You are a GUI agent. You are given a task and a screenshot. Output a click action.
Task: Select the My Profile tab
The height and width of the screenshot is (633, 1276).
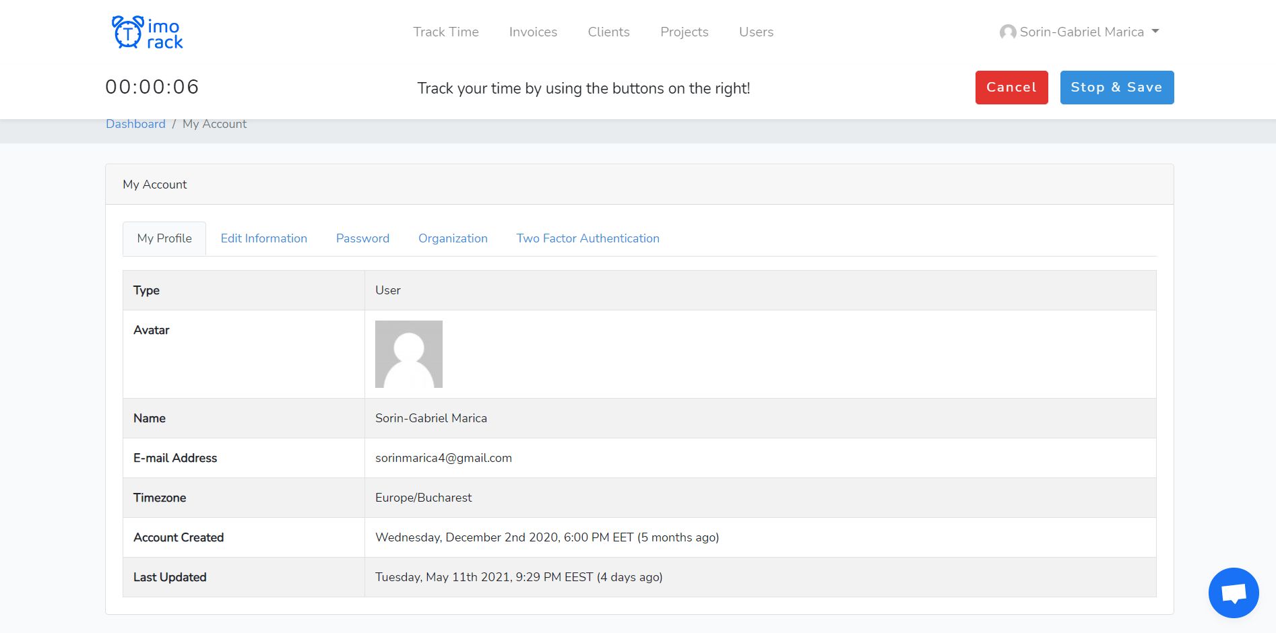point(164,238)
